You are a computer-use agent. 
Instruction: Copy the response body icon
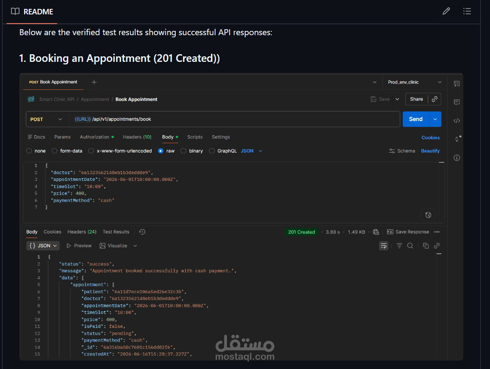[x=426, y=246]
